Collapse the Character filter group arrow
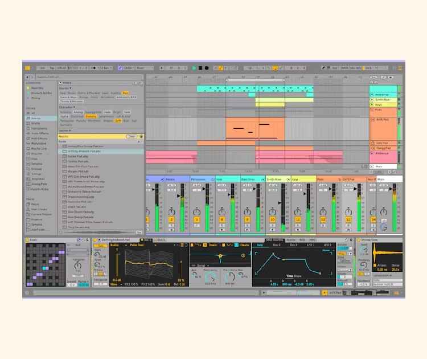 [x=74, y=107]
